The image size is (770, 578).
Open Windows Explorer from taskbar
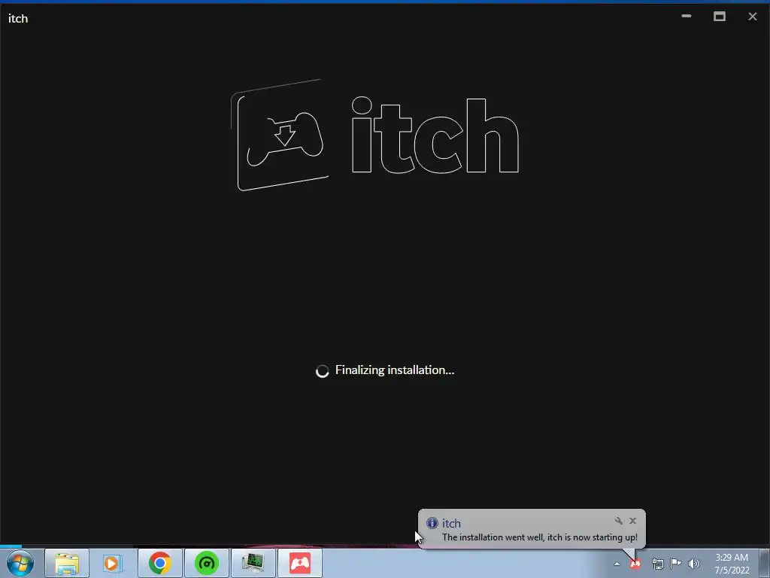point(67,563)
